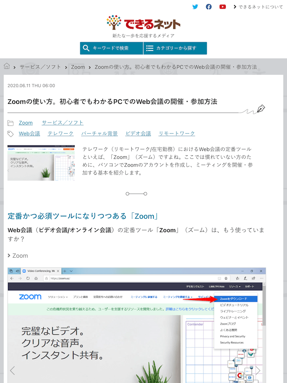287x383 pixels.
Task: Select the バーチャル背景 tag
Action: tap(99, 133)
